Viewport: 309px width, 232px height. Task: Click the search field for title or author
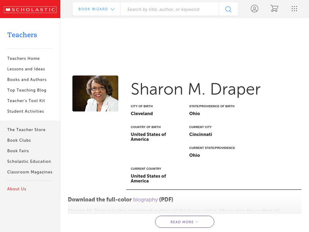170,9
